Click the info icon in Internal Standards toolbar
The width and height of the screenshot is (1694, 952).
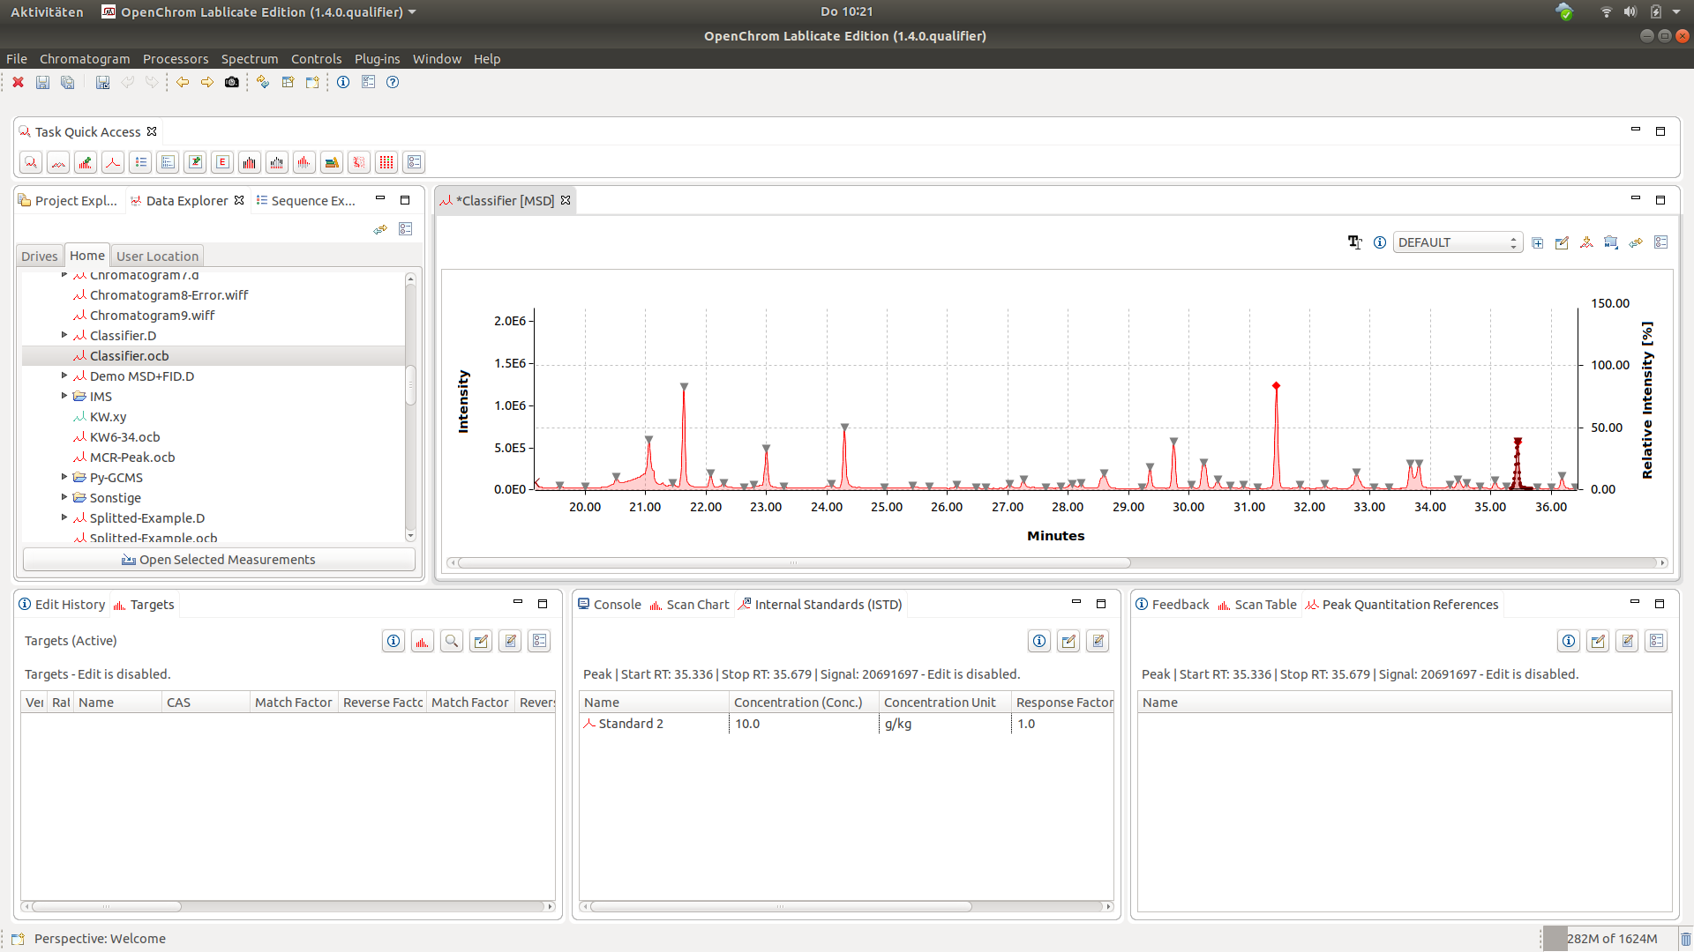(1039, 641)
